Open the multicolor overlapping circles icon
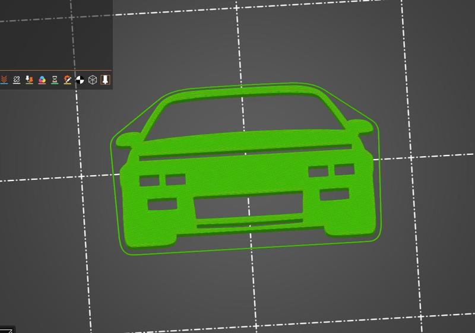The height and width of the screenshot is (333, 475). (42, 80)
